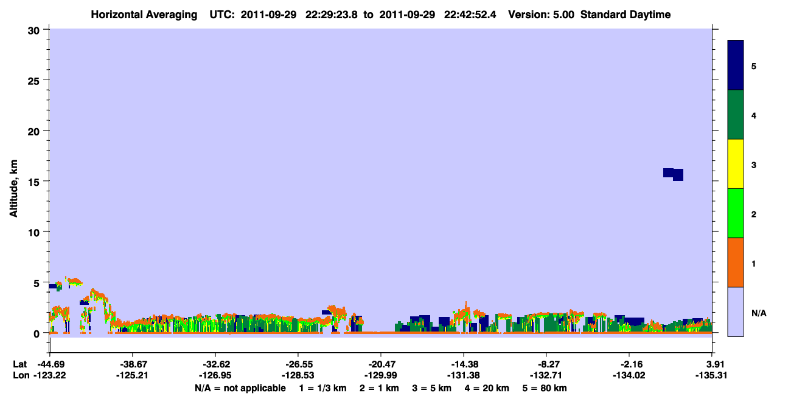Click the altitude tick label '30'
The image size is (791, 405).
(35, 30)
